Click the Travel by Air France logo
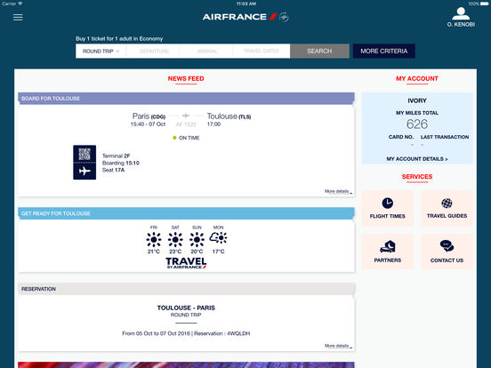Screen dimensions: 491x368 [x=186, y=263]
